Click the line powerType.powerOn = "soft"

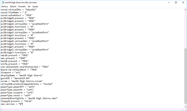pos(17,90)
